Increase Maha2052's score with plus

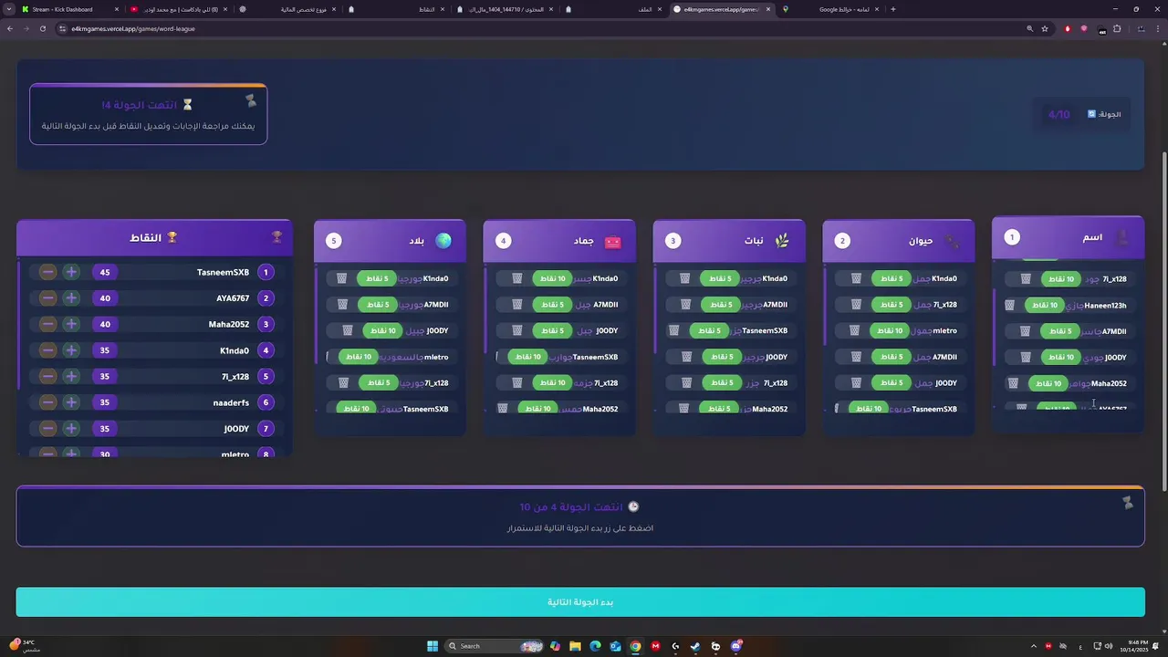point(71,324)
